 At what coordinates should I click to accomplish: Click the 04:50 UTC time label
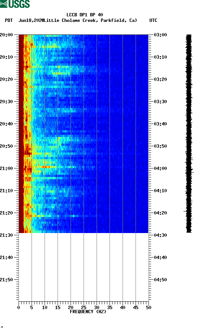coord(160,280)
